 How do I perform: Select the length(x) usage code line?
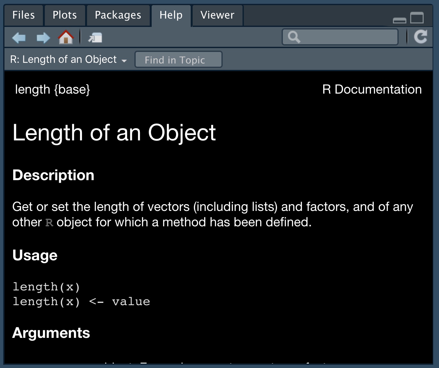click(46, 287)
